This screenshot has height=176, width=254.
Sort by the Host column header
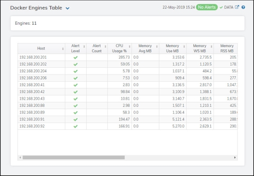click(x=41, y=48)
